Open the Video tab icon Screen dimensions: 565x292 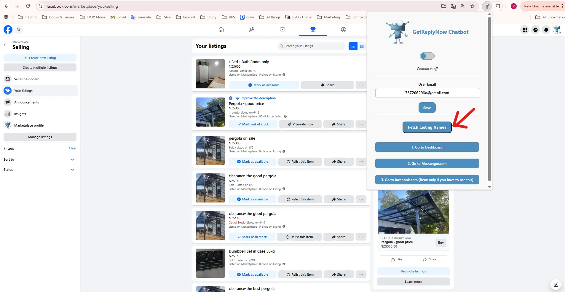282,30
